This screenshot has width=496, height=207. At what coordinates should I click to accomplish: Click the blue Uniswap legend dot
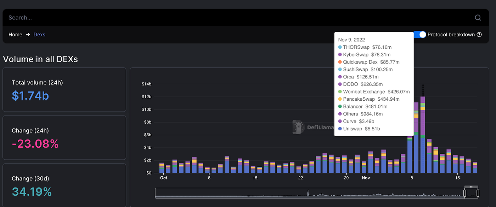(340, 129)
